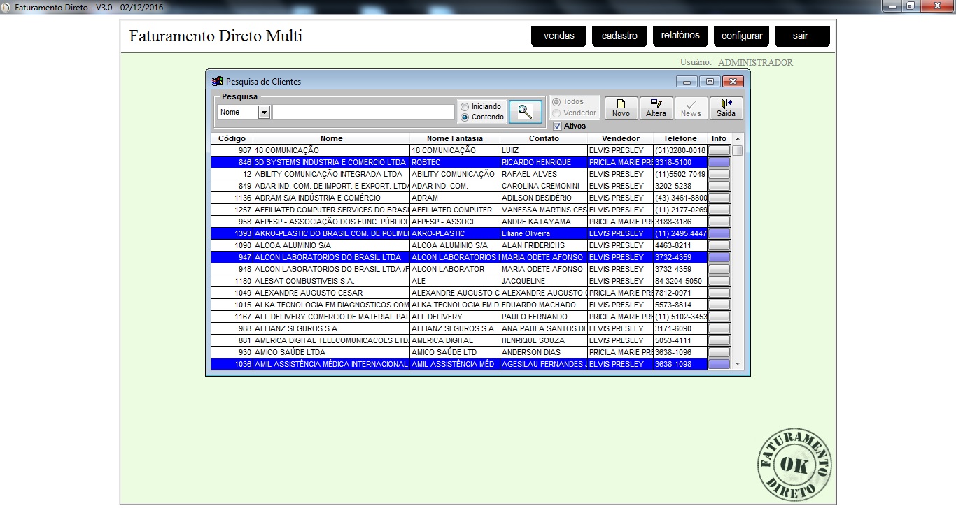Screen dimensions: 956x508
Task: Click the configurar button
Action: pos(741,36)
